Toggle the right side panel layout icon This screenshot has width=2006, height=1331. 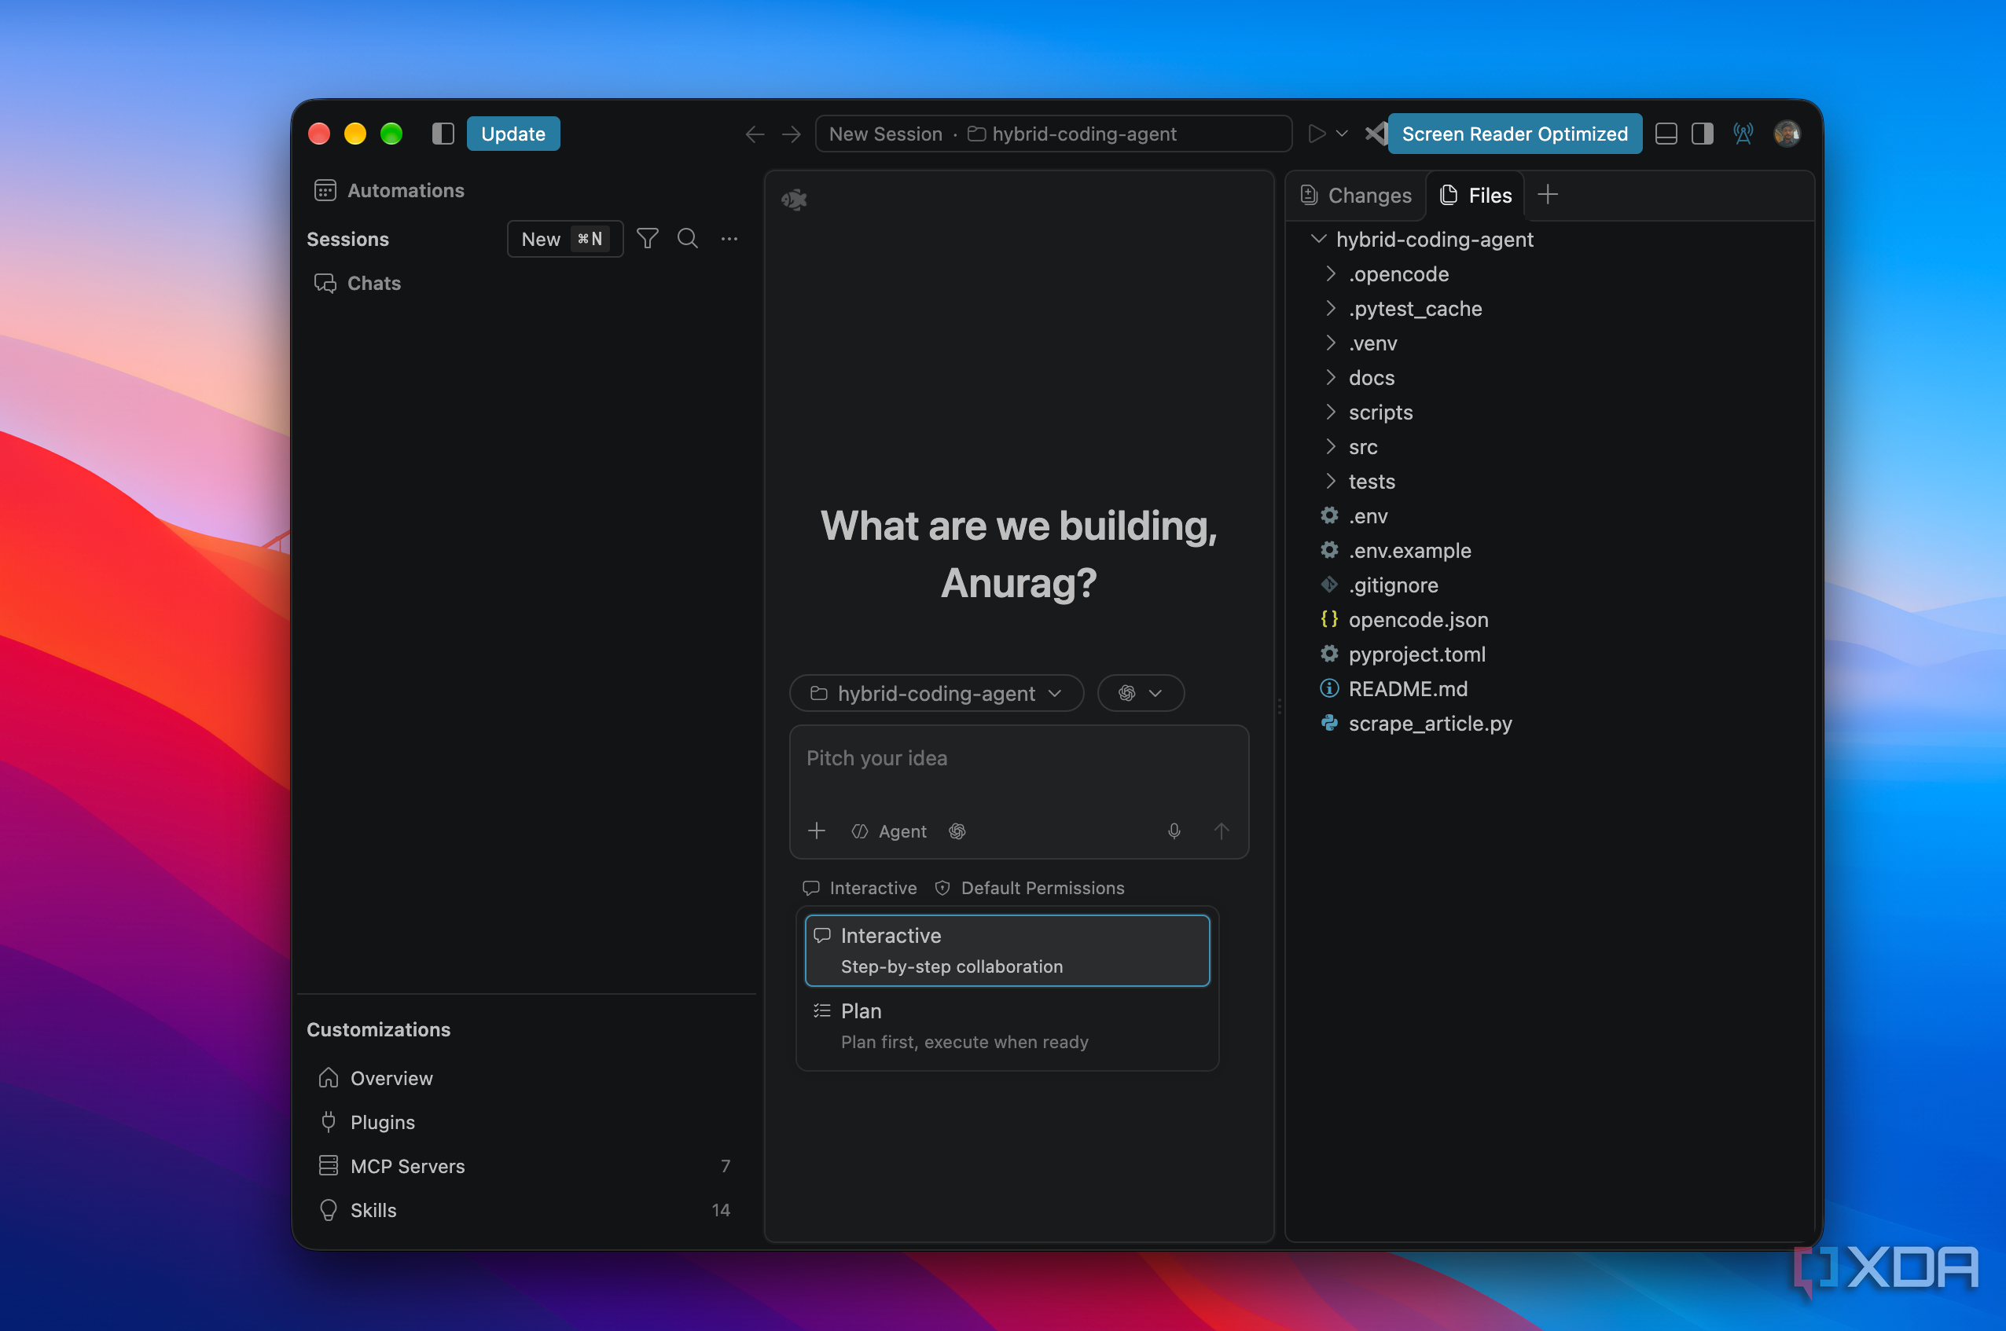[x=1702, y=134]
